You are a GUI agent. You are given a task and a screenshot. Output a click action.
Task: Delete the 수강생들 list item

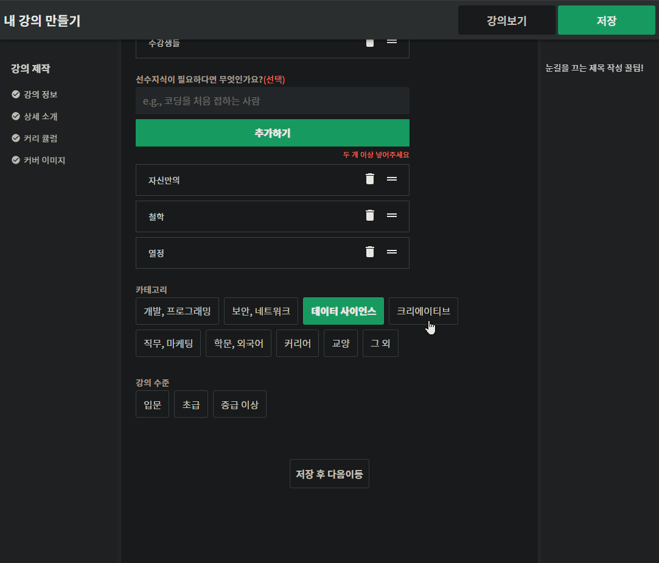(370, 43)
